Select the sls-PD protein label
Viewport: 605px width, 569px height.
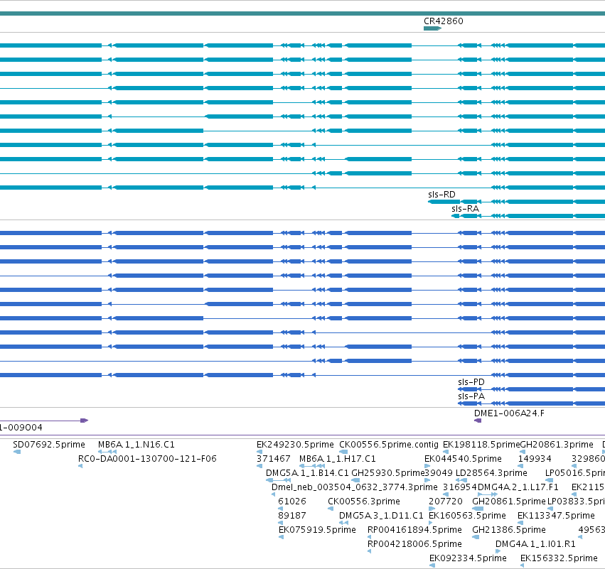click(x=471, y=382)
